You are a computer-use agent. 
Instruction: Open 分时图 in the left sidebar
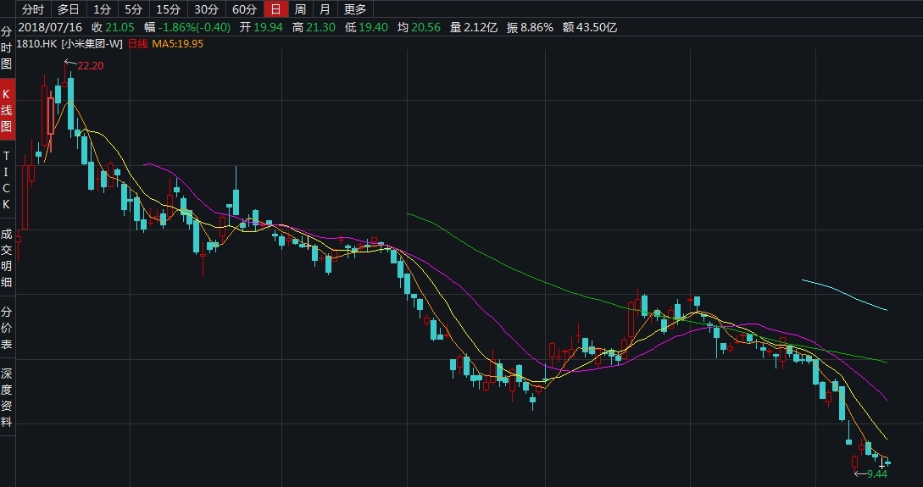(x=7, y=48)
